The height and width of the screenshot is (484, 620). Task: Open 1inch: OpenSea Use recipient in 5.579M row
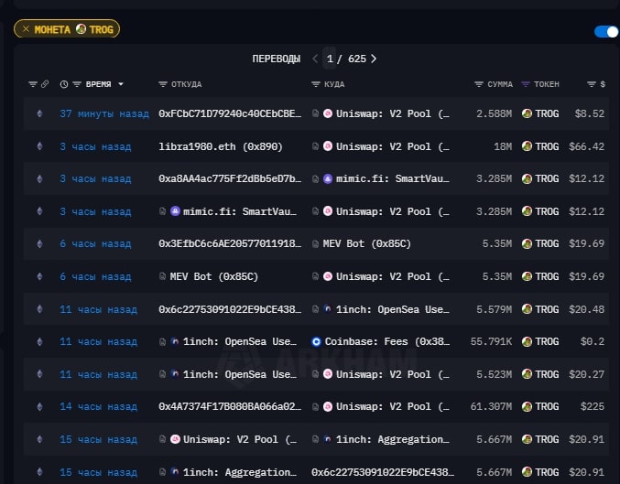point(393,309)
